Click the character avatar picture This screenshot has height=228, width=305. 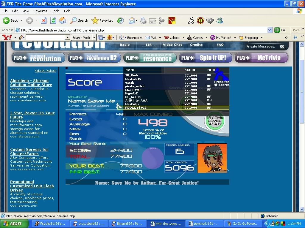tap(212, 158)
